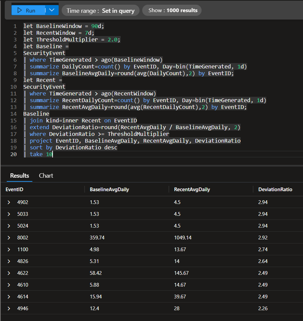Select the Results tab
Viewport: 303px width, 321px height.
[20, 176]
